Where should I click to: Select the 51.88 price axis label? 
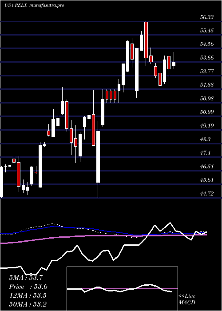(x=206, y=85)
